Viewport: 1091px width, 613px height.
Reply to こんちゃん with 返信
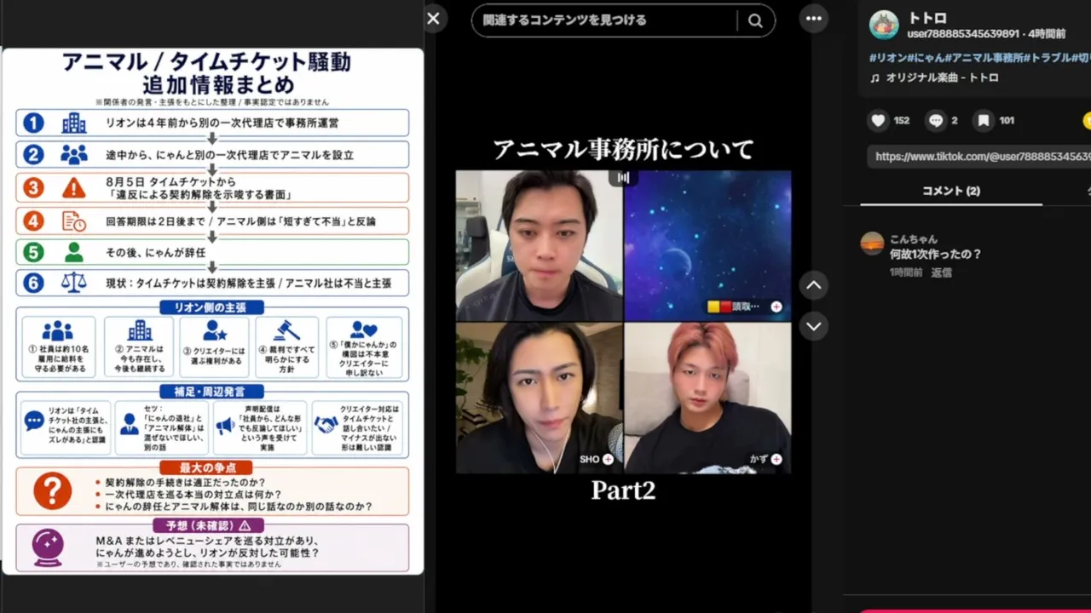point(942,272)
